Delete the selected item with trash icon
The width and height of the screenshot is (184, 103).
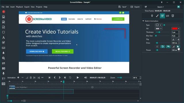(31, 78)
